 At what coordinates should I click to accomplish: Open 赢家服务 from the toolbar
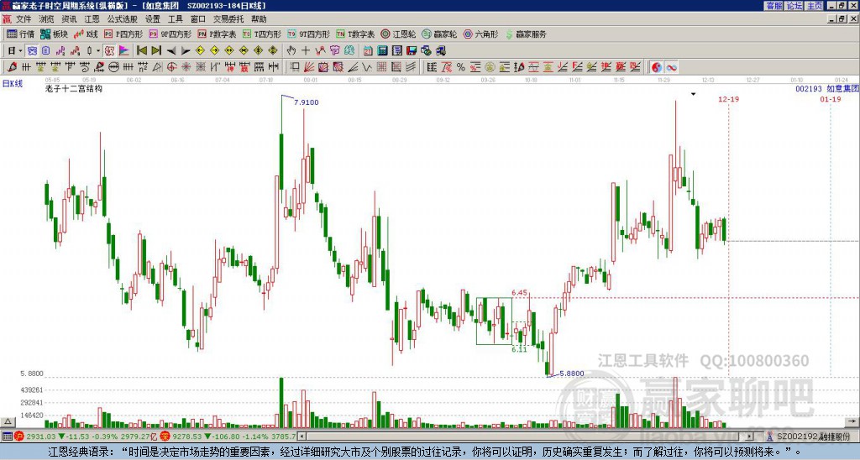click(x=526, y=34)
